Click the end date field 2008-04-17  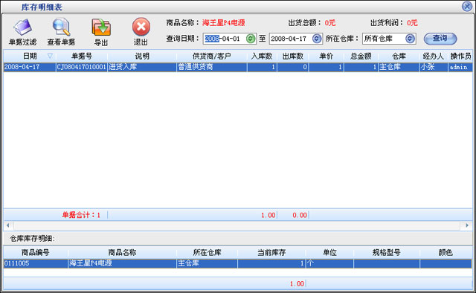[291, 39]
